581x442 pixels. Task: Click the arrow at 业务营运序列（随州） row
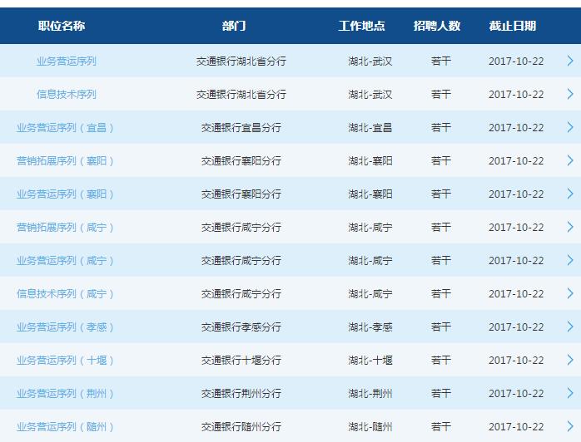coord(569,426)
